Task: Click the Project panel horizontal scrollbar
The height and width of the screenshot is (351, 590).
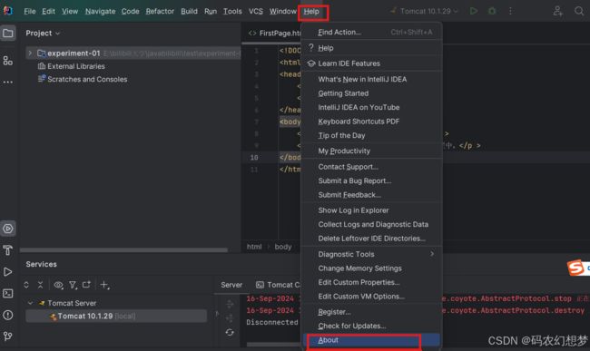Action: point(123,250)
